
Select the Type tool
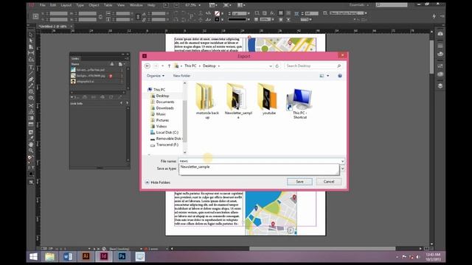[x=31, y=67]
